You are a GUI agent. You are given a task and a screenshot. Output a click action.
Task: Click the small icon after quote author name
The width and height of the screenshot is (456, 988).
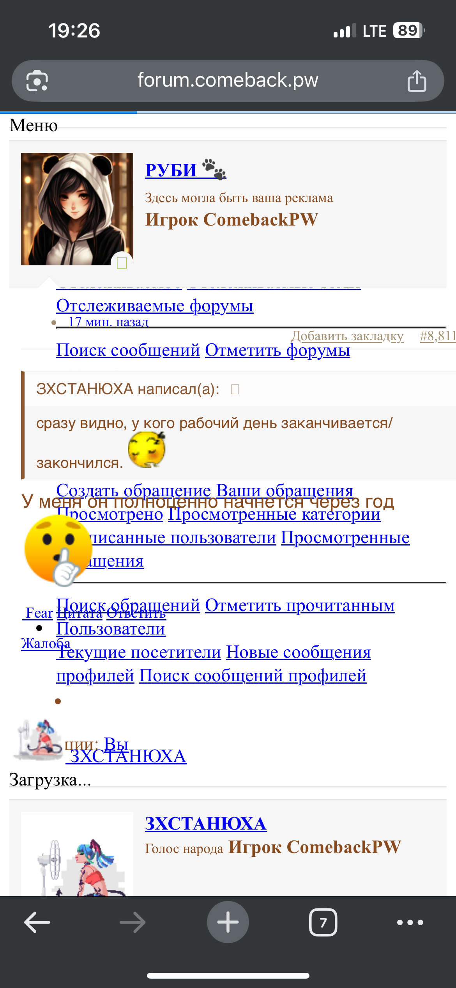(235, 389)
